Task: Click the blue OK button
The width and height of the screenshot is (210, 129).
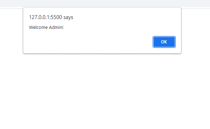Action: click(164, 42)
